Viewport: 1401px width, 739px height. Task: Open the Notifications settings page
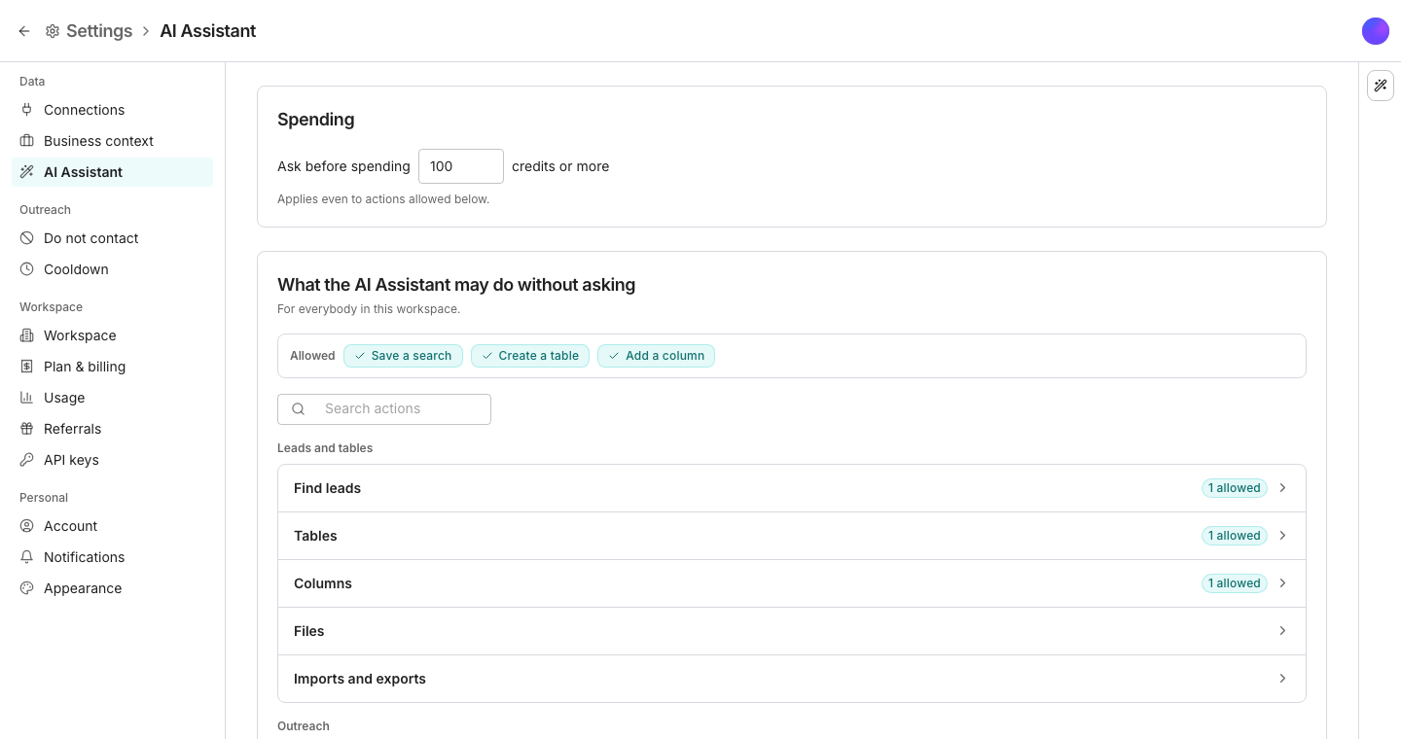(x=112, y=557)
